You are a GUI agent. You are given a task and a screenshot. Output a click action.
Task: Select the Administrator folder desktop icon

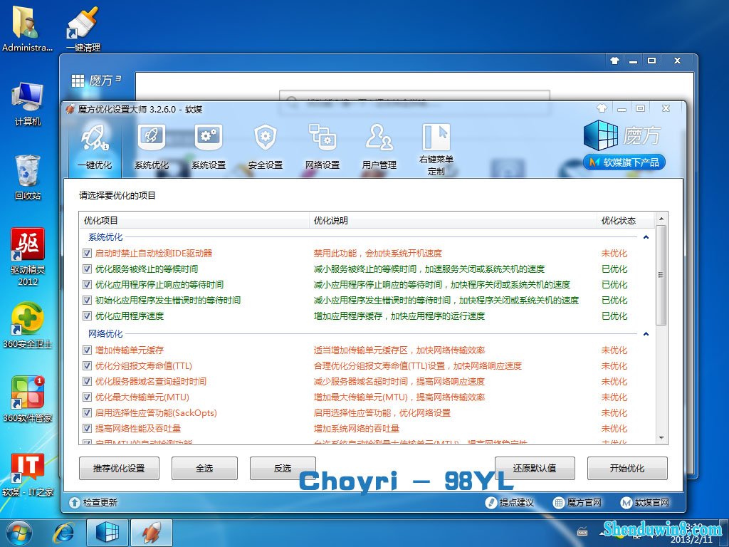click(27, 28)
